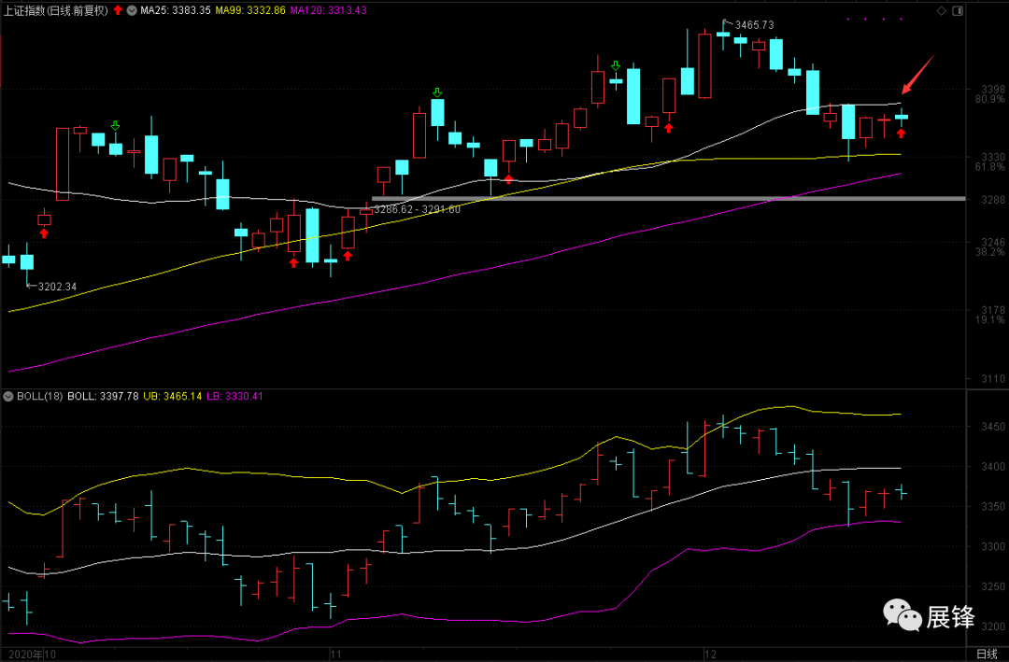This screenshot has height=662, width=1009.
Task: Click the 3286.62 - 3291.60 gap label
Action: coord(418,209)
